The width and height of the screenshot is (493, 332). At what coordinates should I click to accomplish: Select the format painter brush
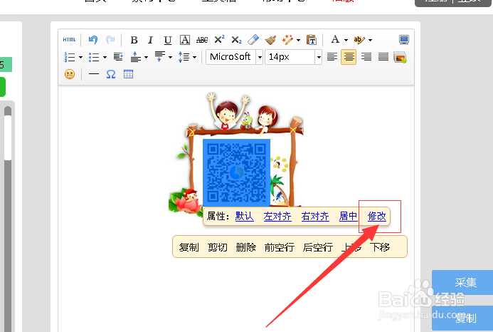(270, 40)
